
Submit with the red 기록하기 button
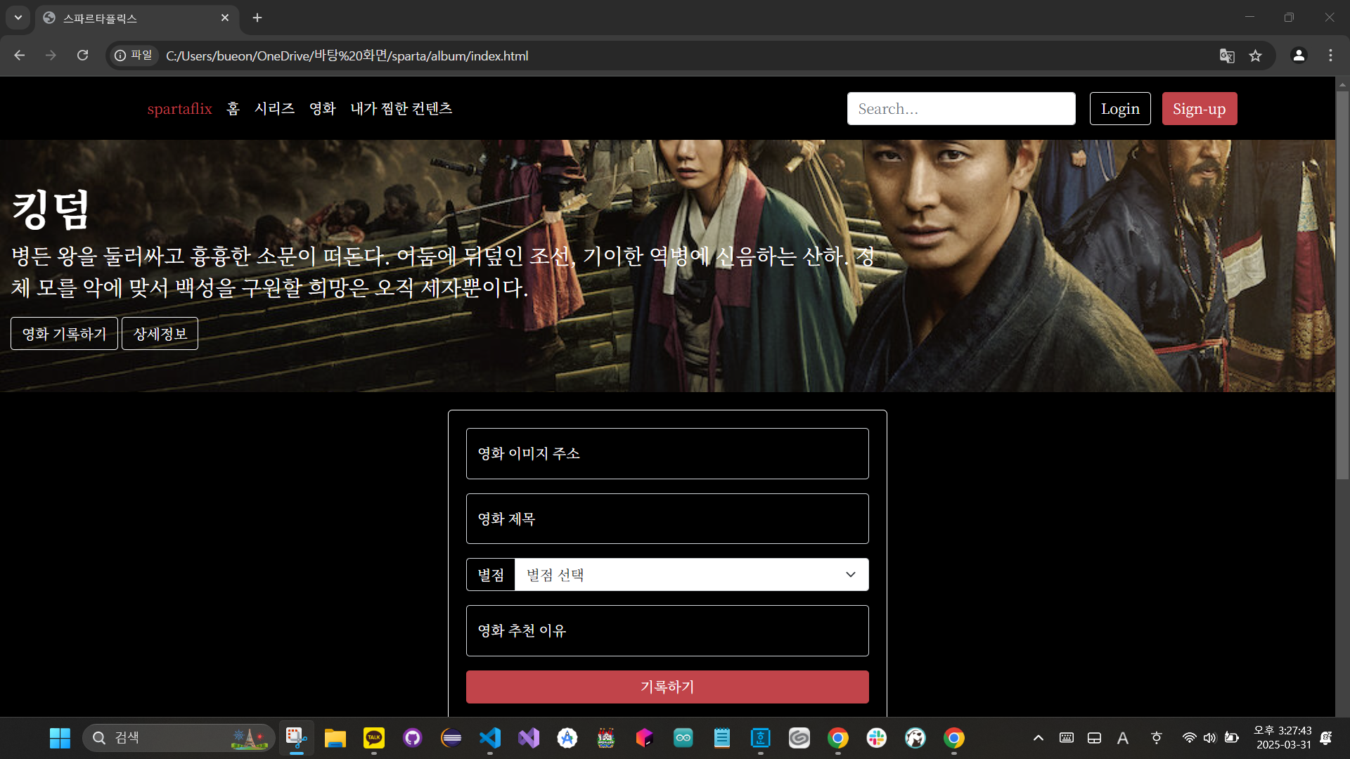[x=667, y=687]
